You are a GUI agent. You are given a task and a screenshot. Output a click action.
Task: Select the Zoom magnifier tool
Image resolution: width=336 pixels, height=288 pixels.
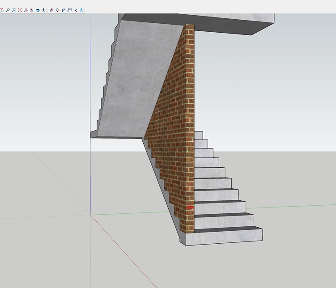(8, 10)
